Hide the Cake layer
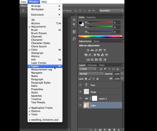This screenshot has width=157, height=131. tap(80, 105)
